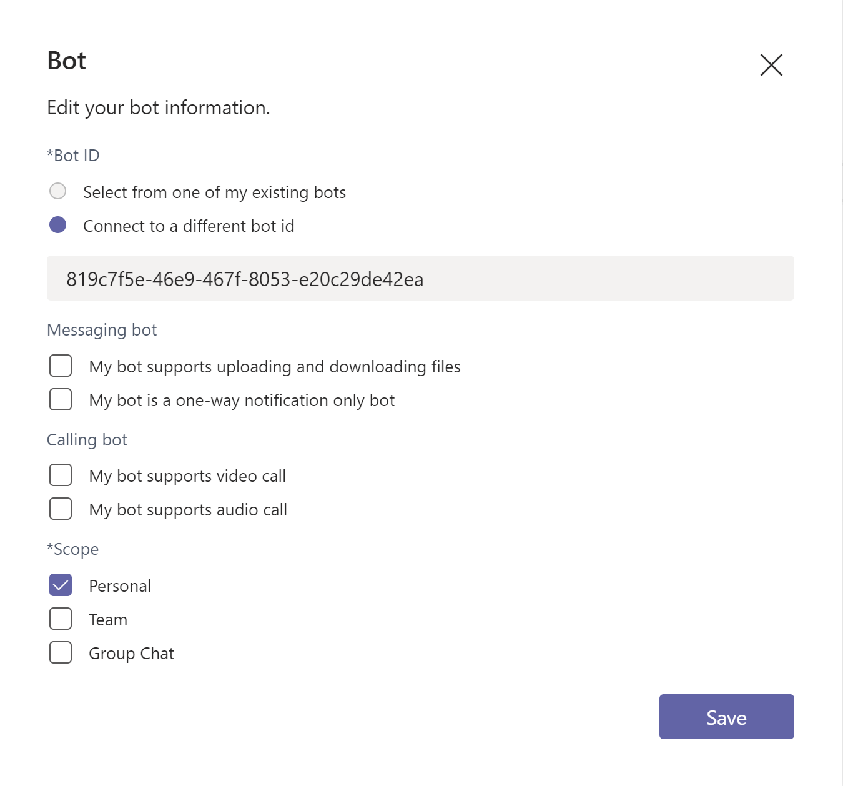Click the 'My bot supports video call' label text
Screen dimensions: 843x786
click(187, 476)
